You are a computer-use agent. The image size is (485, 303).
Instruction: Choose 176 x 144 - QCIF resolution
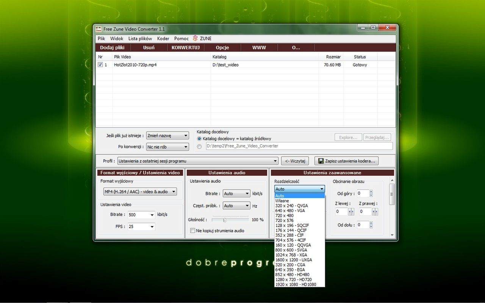point(300,230)
